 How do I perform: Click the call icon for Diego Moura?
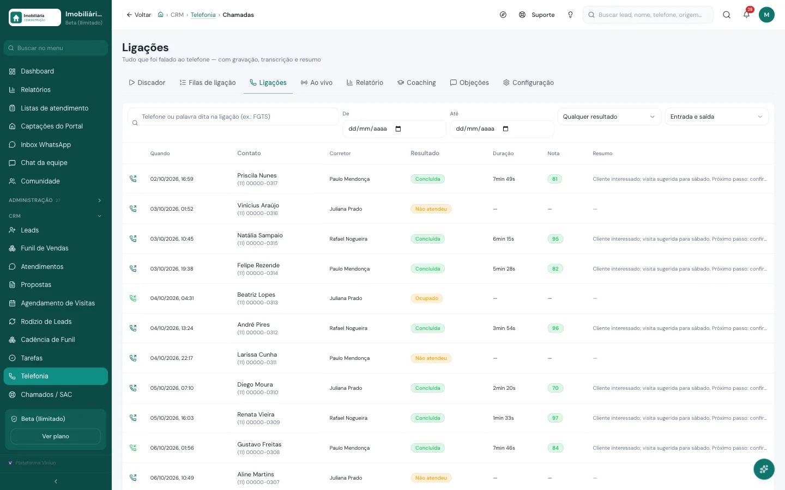133,388
